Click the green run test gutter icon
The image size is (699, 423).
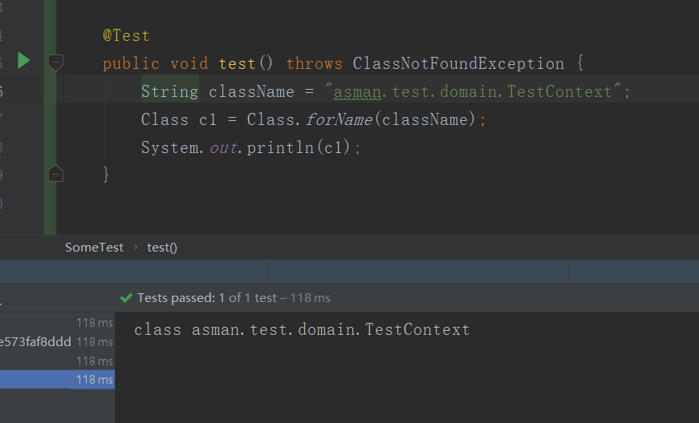(23, 60)
